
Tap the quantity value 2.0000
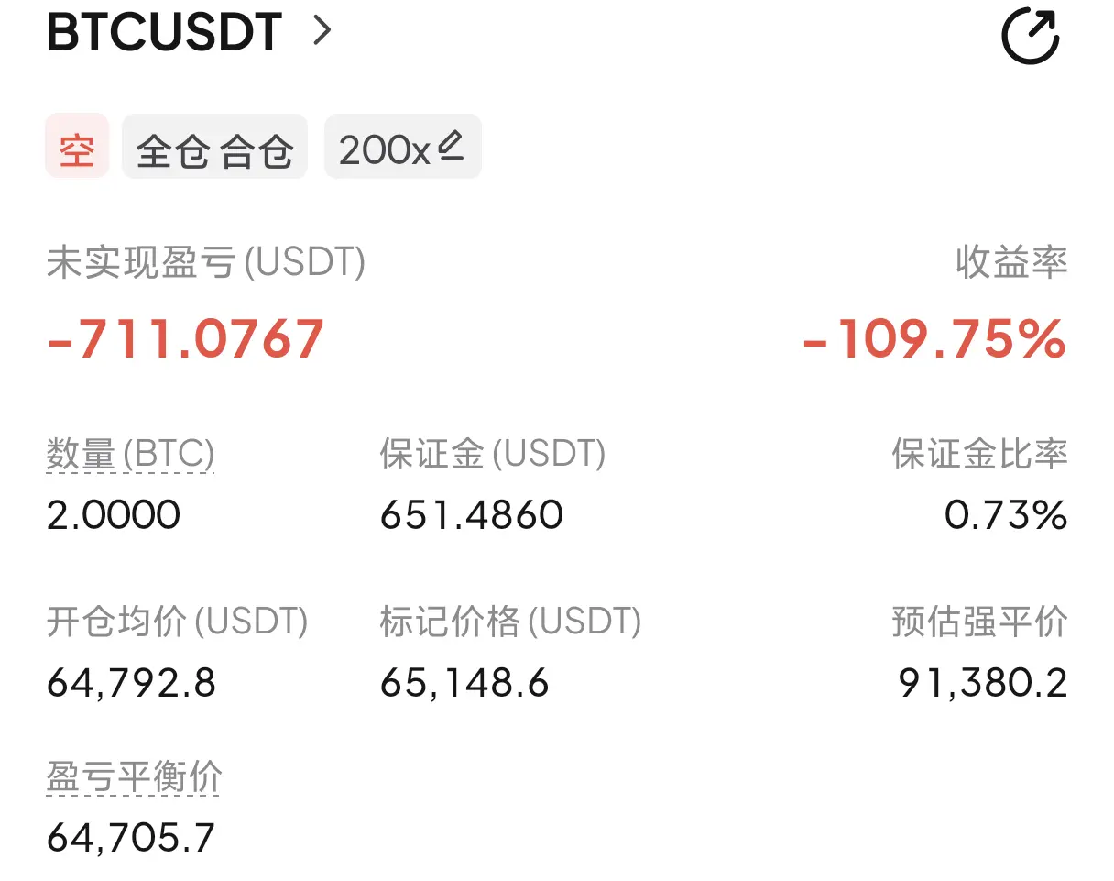point(113,515)
